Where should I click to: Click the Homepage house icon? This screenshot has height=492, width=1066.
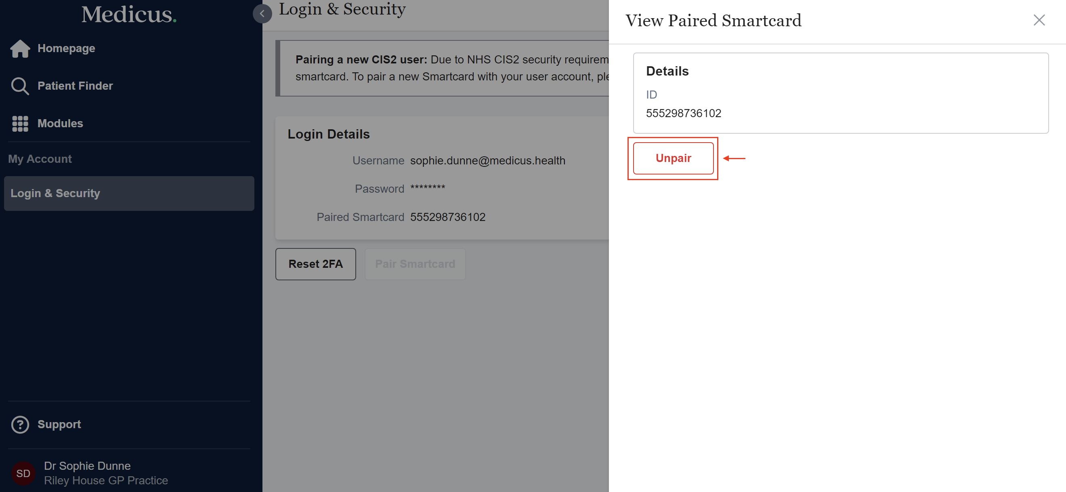tap(20, 48)
